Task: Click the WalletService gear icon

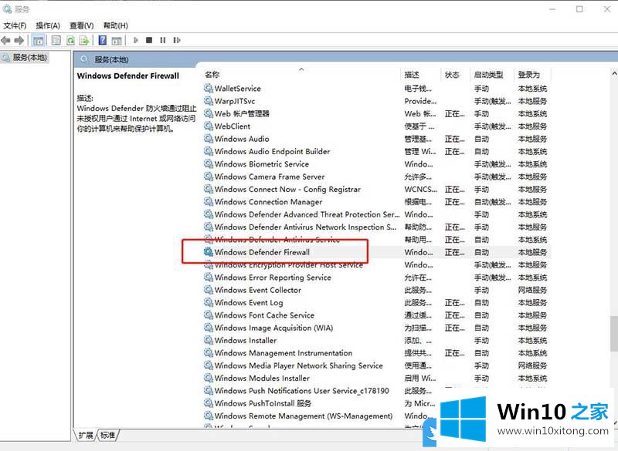Action: click(208, 89)
